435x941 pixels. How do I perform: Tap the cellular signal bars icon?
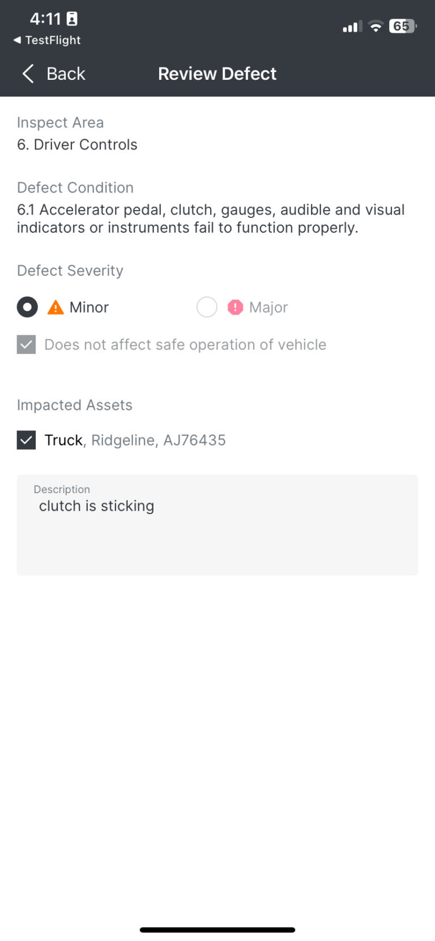tap(352, 27)
